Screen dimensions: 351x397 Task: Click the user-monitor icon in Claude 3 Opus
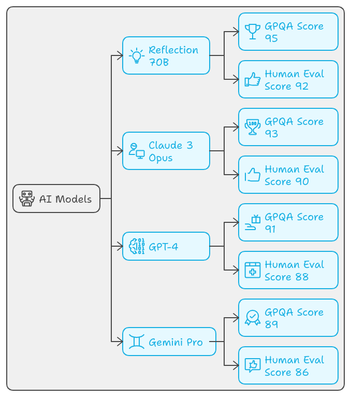137,151
